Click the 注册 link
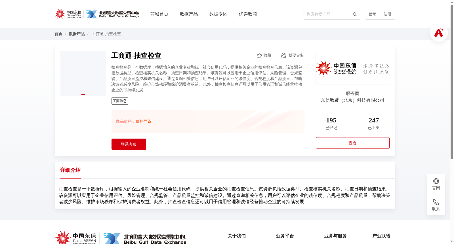 pyautogui.click(x=387, y=14)
